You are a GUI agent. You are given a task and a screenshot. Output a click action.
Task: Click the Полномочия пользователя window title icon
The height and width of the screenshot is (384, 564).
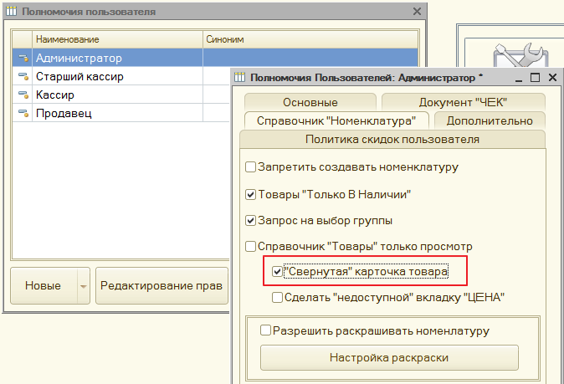(12, 12)
